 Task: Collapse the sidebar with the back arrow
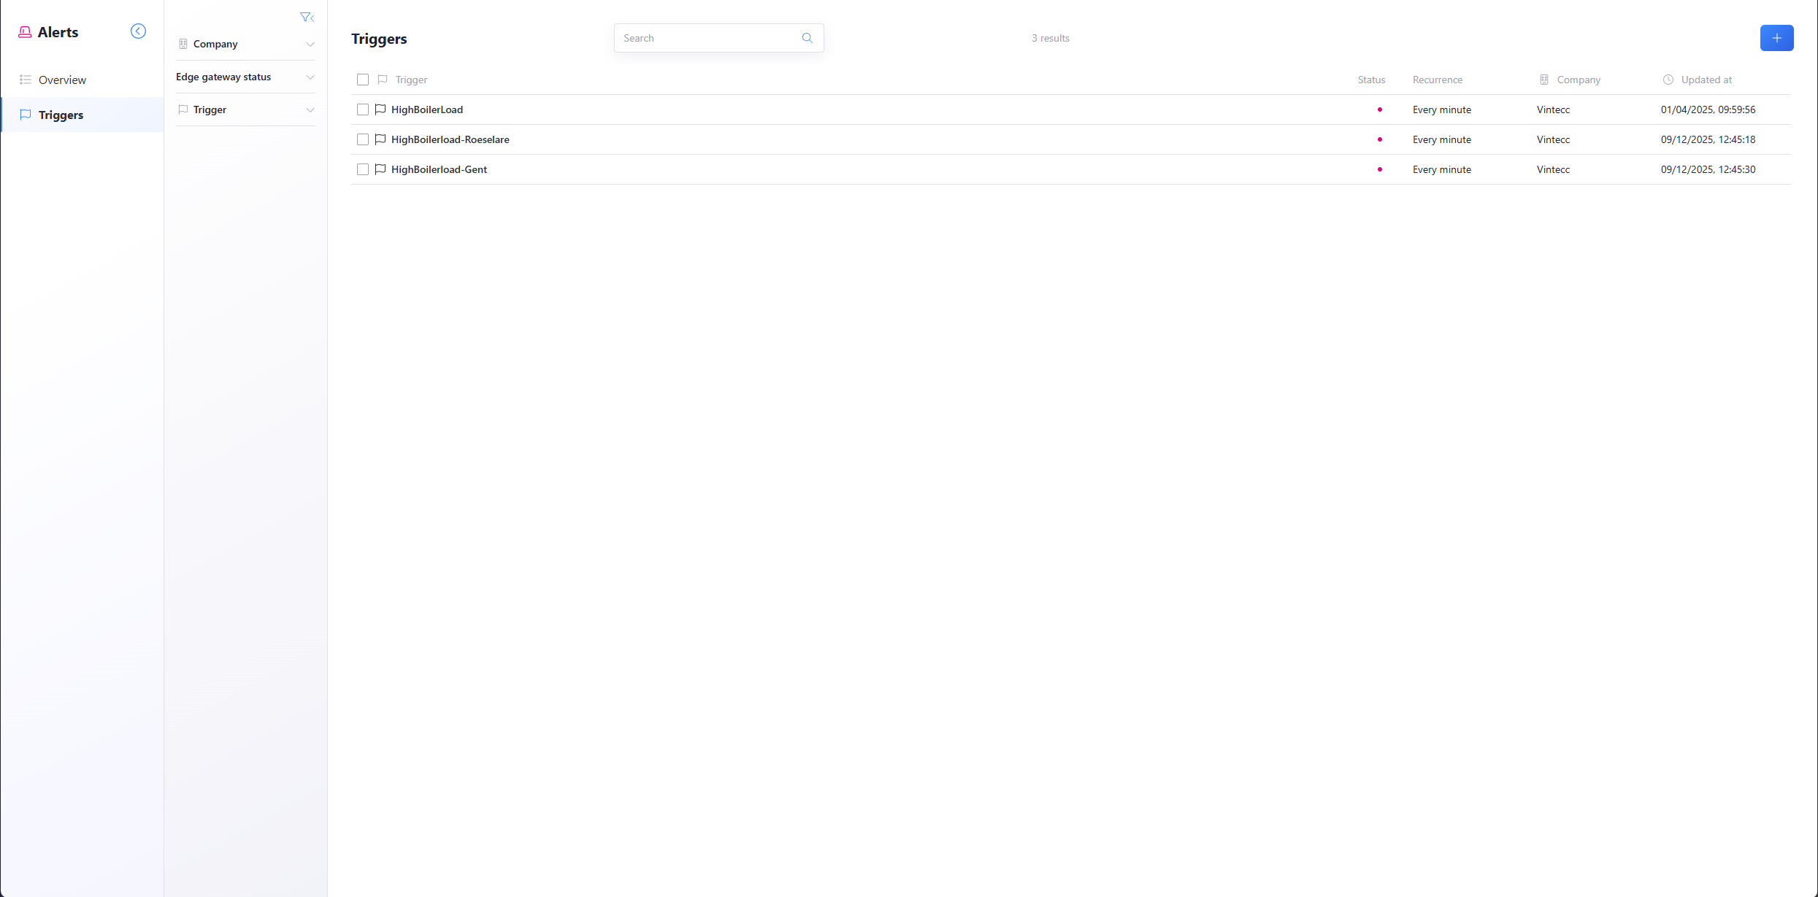click(x=138, y=31)
